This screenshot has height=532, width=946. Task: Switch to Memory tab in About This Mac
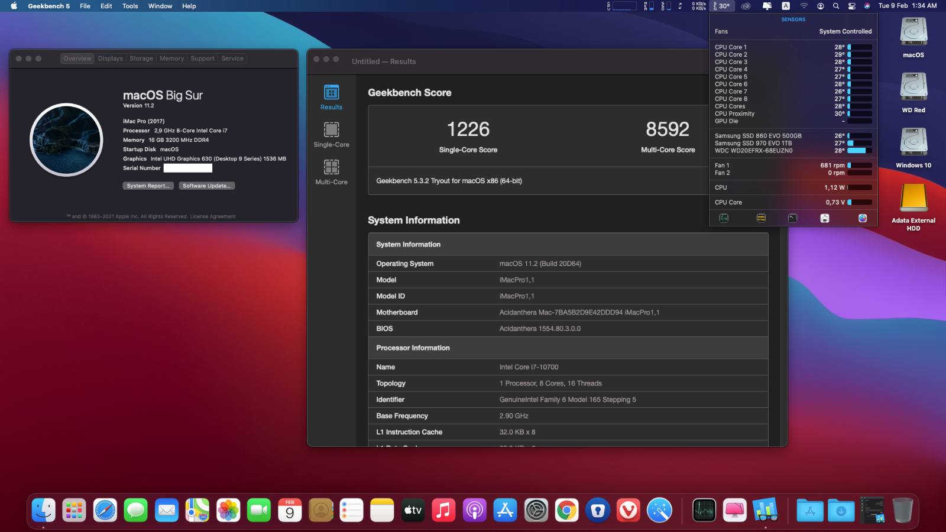(172, 59)
